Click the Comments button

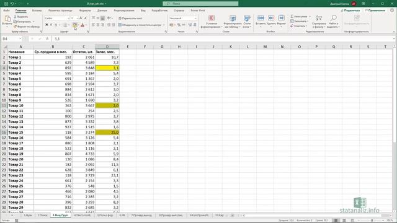tap(375, 11)
